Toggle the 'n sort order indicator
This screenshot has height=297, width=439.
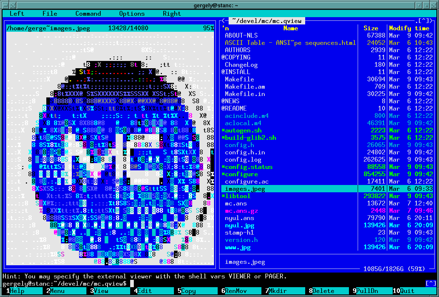(x=225, y=28)
